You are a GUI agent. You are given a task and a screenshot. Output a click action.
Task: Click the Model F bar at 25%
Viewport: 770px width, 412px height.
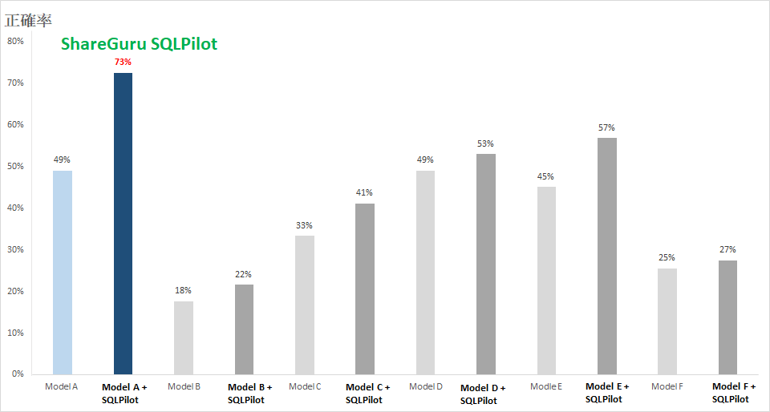pyautogui.click(x=667, y=321)
